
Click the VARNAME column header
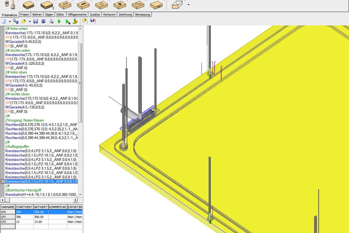[x=8, y=207]
